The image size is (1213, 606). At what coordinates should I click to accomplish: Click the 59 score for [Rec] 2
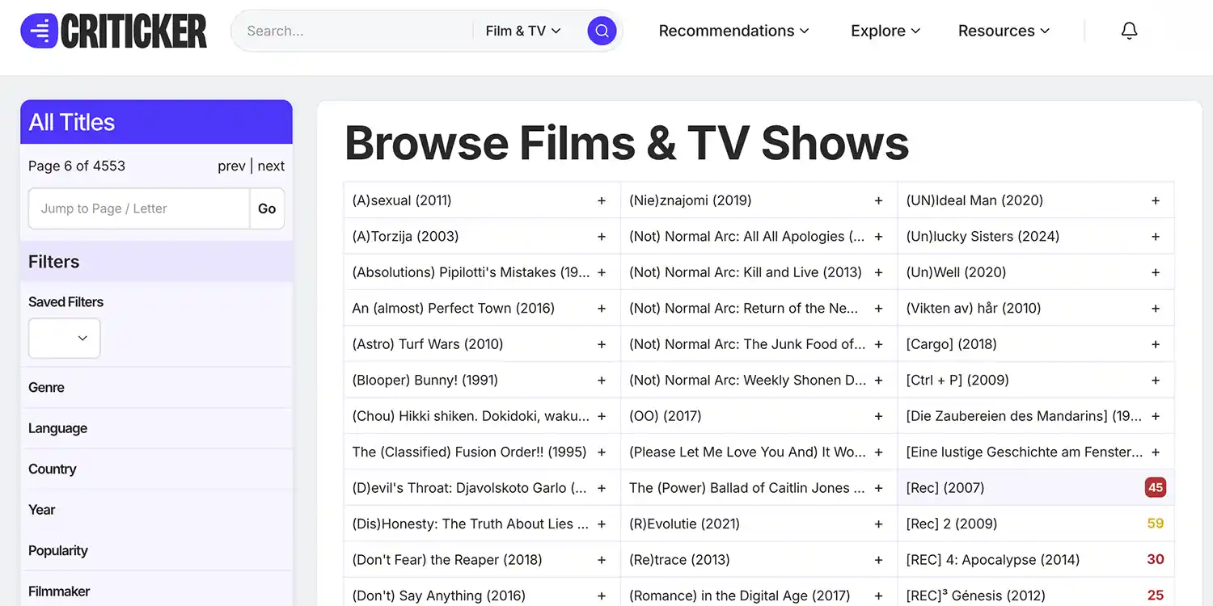tap(1156, 524)
